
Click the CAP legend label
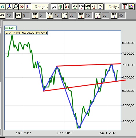[10, 28]
